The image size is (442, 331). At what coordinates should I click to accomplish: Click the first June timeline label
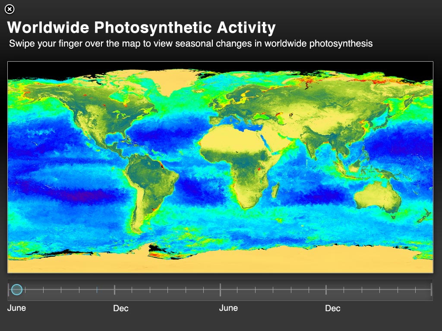coord(17,308)
